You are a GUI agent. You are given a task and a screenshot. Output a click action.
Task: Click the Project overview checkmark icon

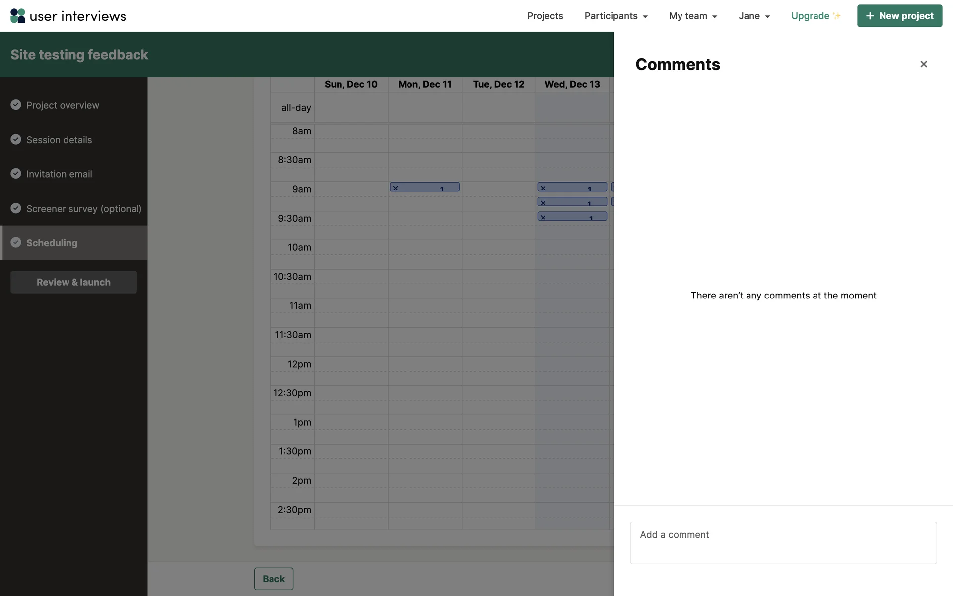point(16,105)
